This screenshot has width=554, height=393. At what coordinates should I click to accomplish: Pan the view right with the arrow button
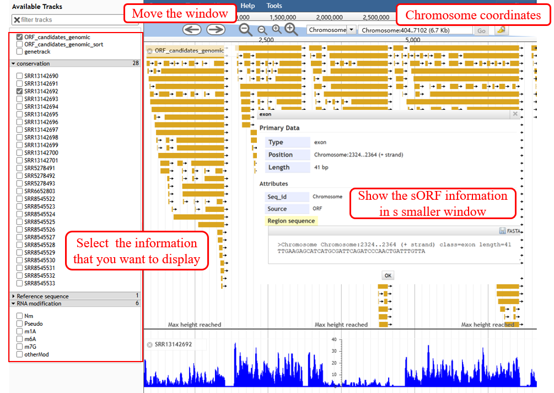click(216, 30)
